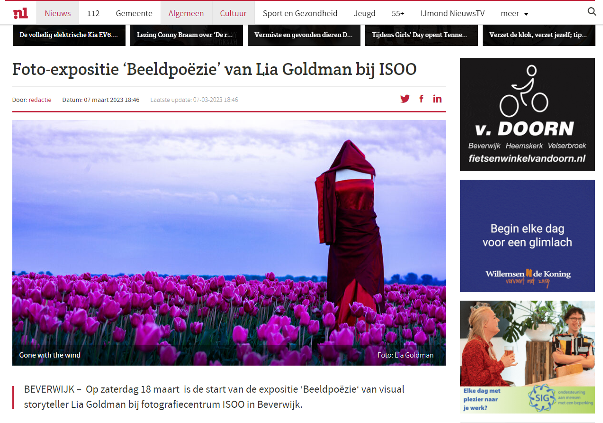Select the 112 menu item

click(93, 13)
